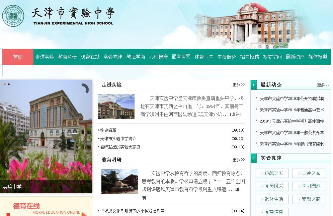Click the stone lion thumbnail in 教育科研
The width and height of the screenshot is (333, 216).
pyautogui.click(x=119, y=182)
